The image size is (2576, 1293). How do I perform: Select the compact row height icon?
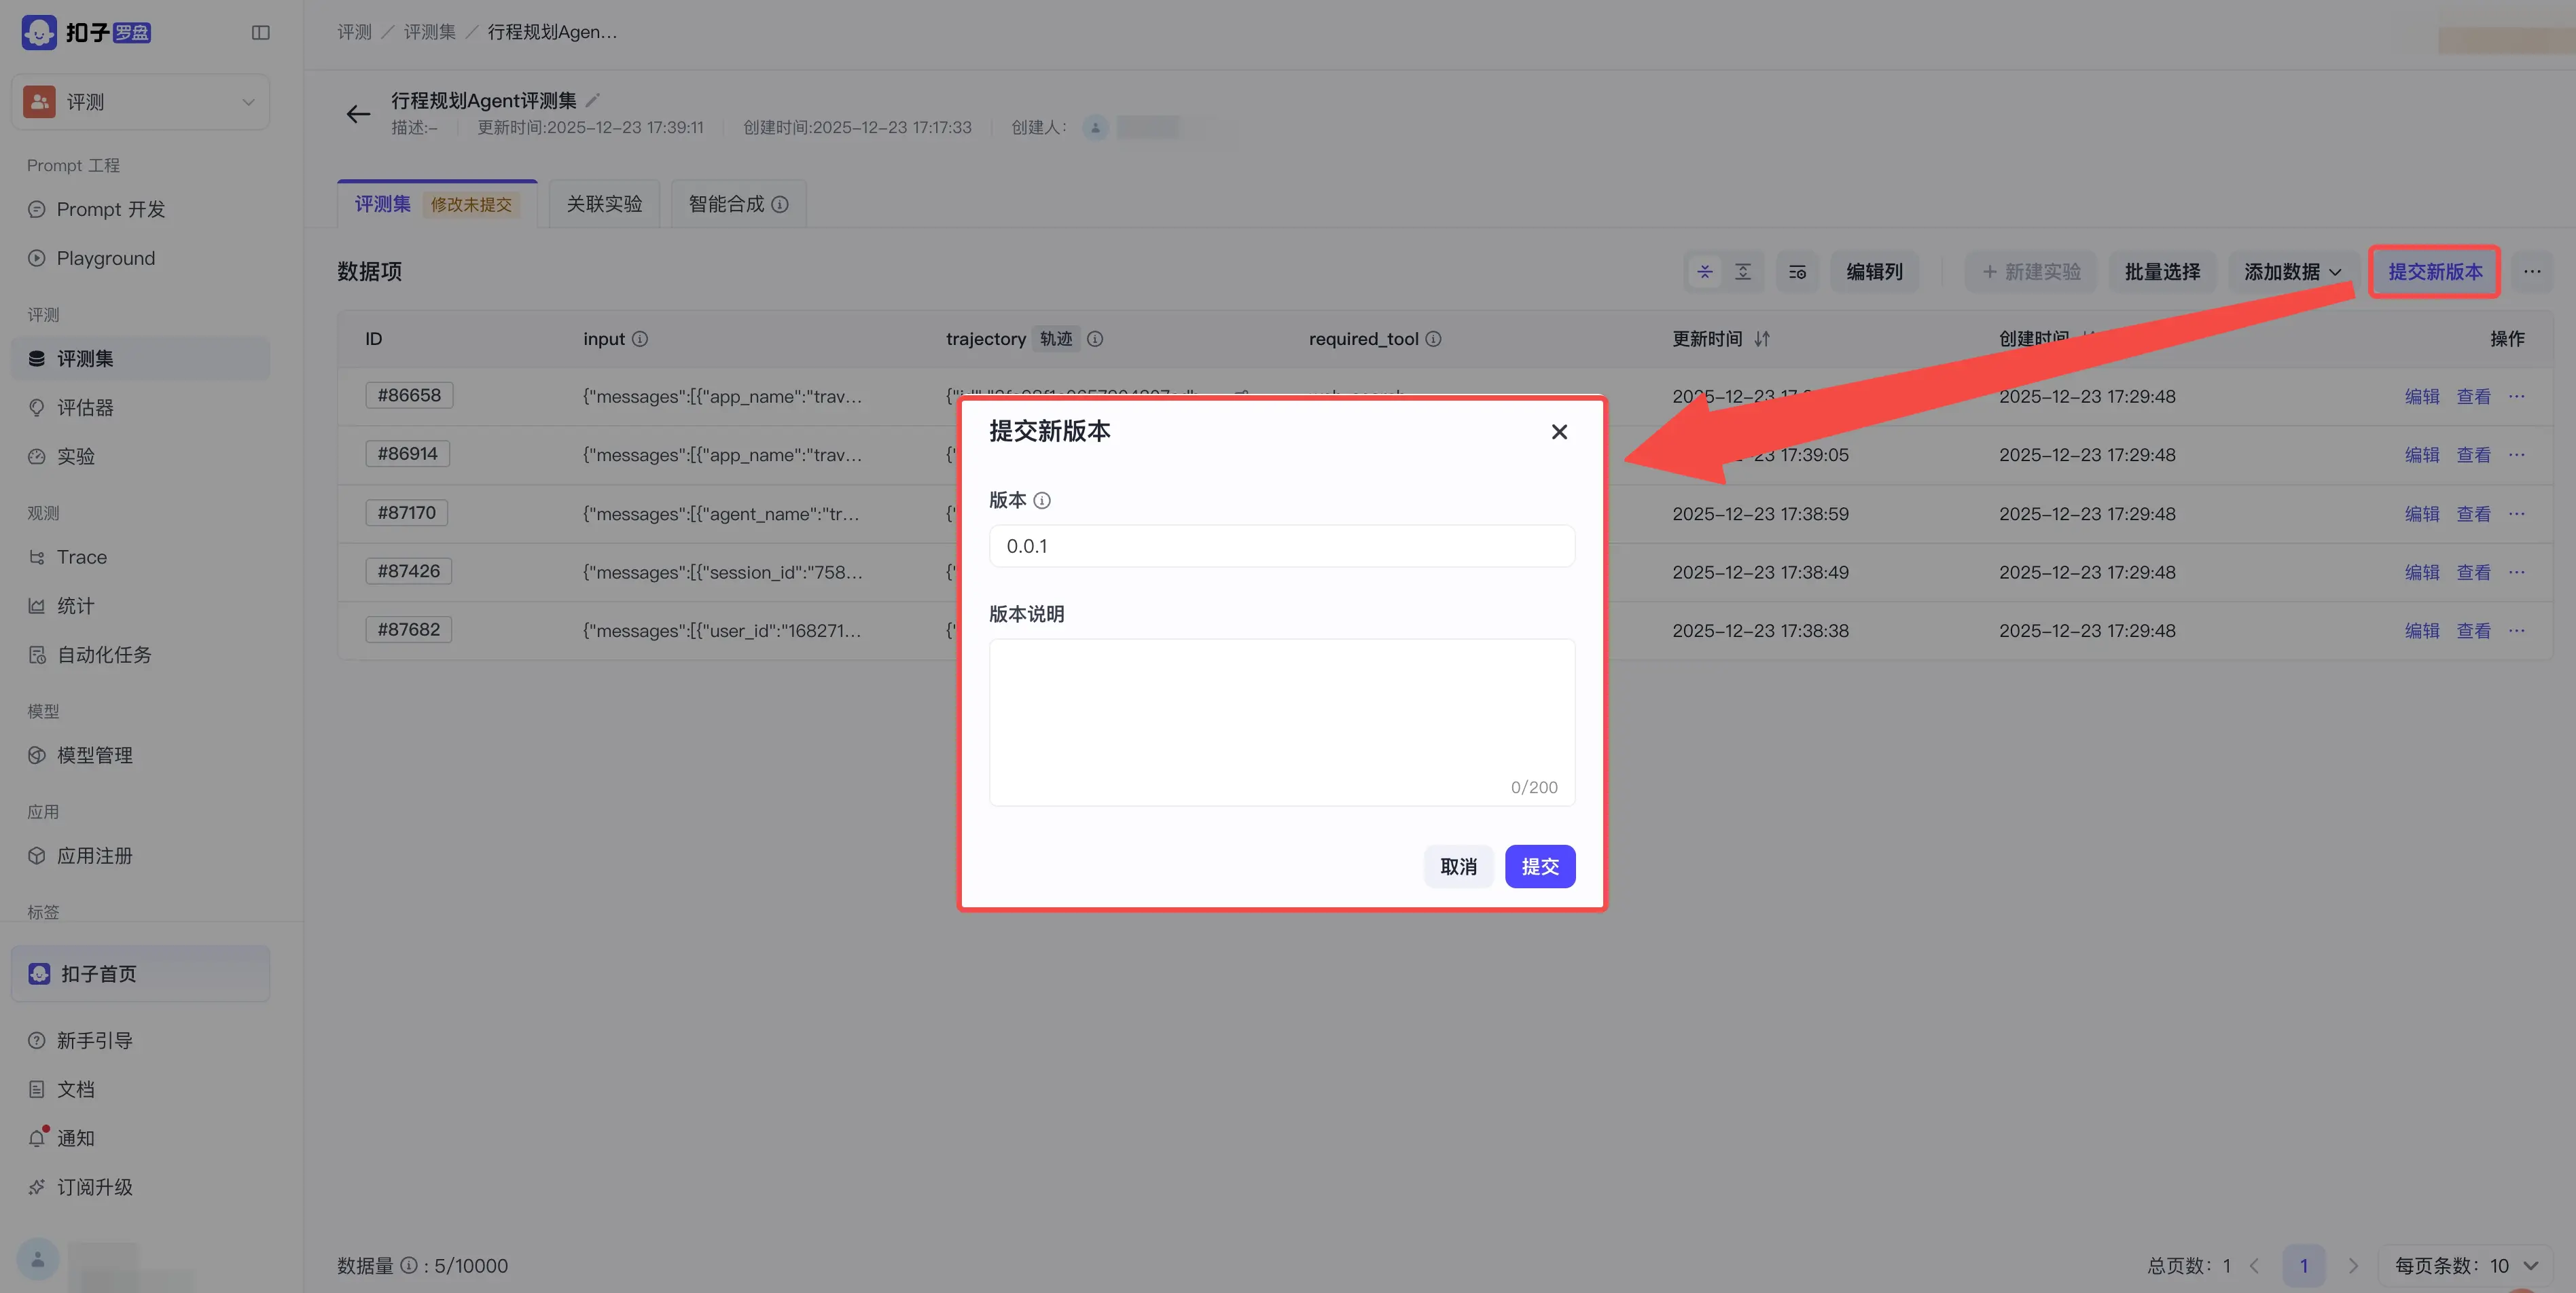click(1705, 272)
